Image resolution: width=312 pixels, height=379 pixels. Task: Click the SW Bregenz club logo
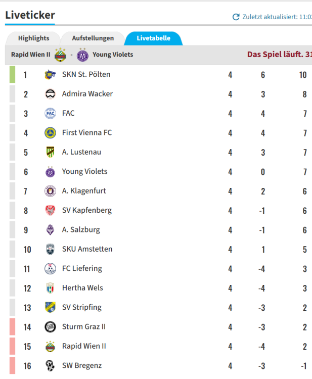point(50,365)
